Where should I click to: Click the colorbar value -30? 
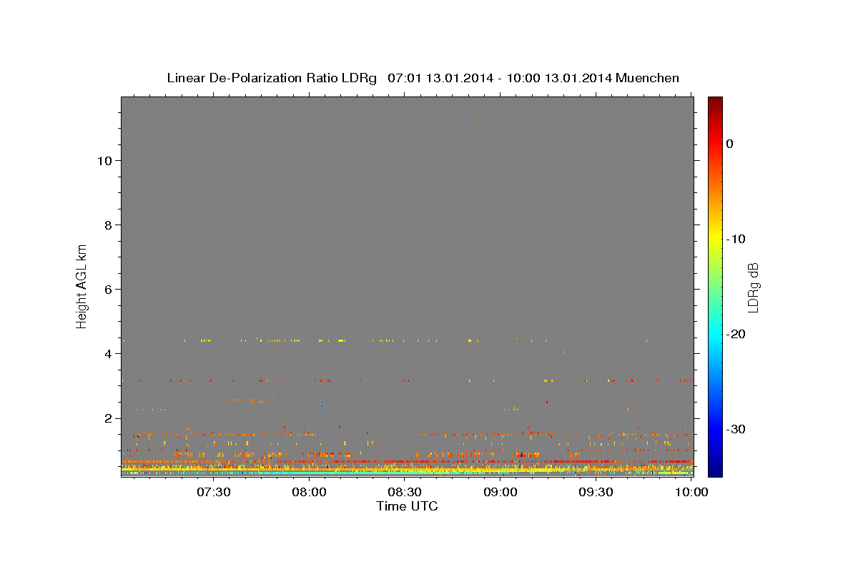pyautogui.click(x=736, y=429)
